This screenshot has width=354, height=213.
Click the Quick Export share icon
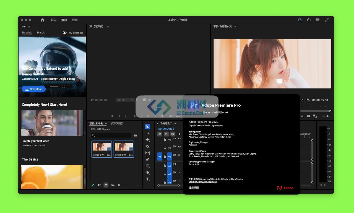click(x=309, y=20)
